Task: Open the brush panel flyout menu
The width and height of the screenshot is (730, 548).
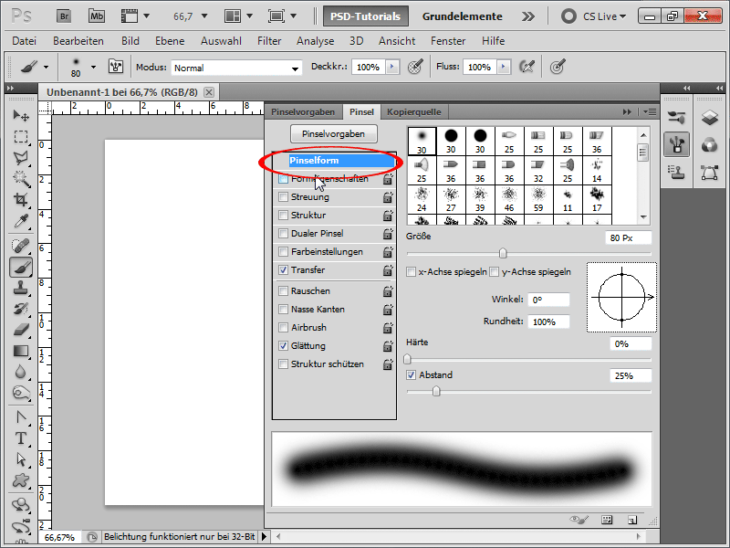Action: (650, 111)
